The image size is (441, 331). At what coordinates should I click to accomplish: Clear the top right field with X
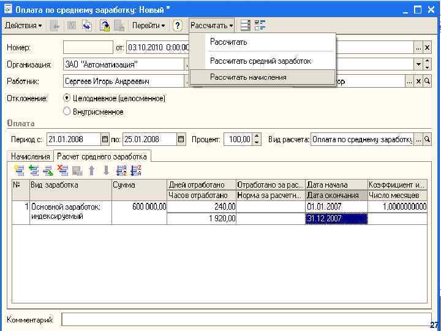(427, 48)
